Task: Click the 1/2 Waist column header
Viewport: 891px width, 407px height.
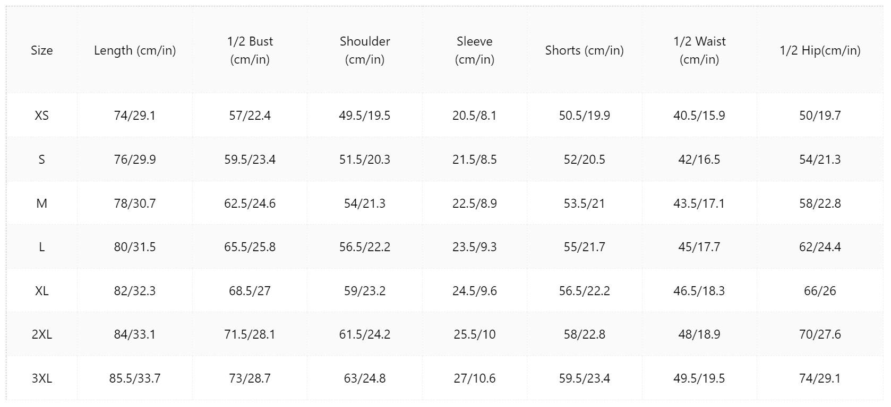Action: (699, 50)
